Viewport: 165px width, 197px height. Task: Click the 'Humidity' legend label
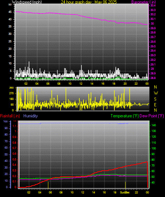coord(30,116)
